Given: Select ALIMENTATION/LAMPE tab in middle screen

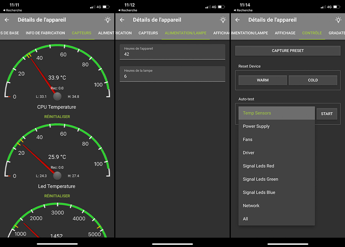Looking at the screenshot, I should (x=186, y=33).
